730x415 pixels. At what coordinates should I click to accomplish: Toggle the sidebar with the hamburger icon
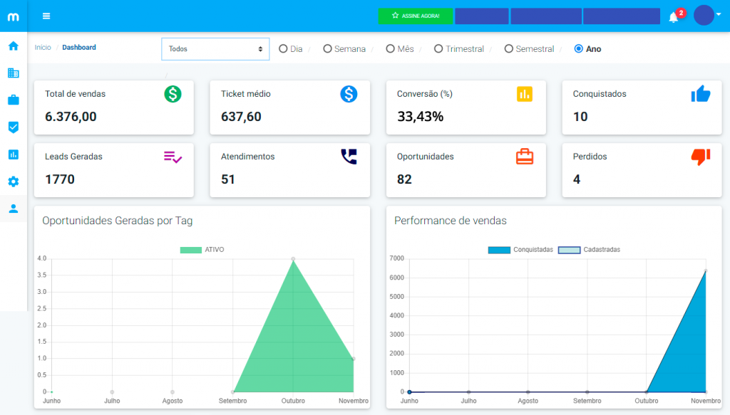click(46, 16)
